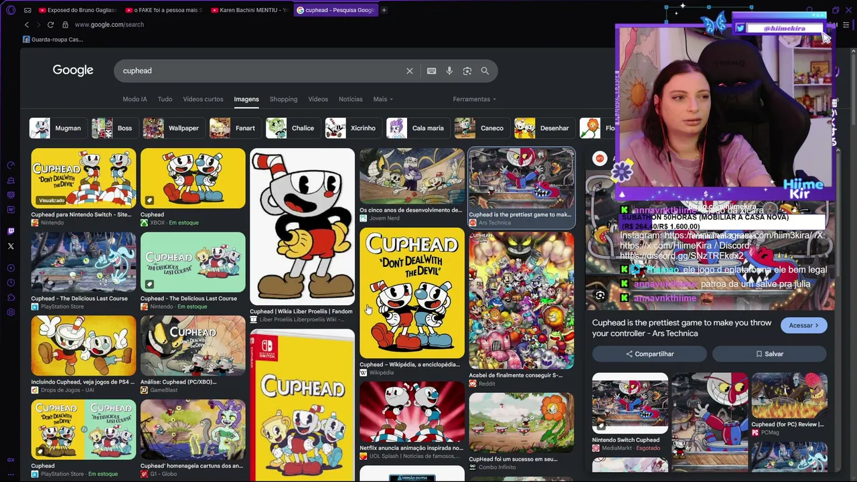Switch to Karen Bachini MENTIU tab
This screenshot has height=482, width=857.
(250, 10)
